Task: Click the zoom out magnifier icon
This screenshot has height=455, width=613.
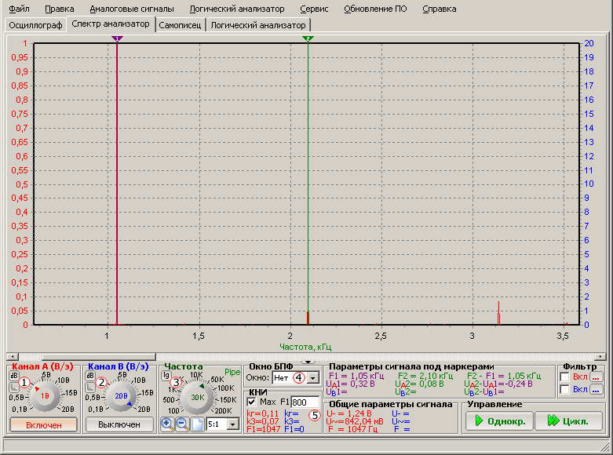Action: pyautogui.click(x=181, y=424)
